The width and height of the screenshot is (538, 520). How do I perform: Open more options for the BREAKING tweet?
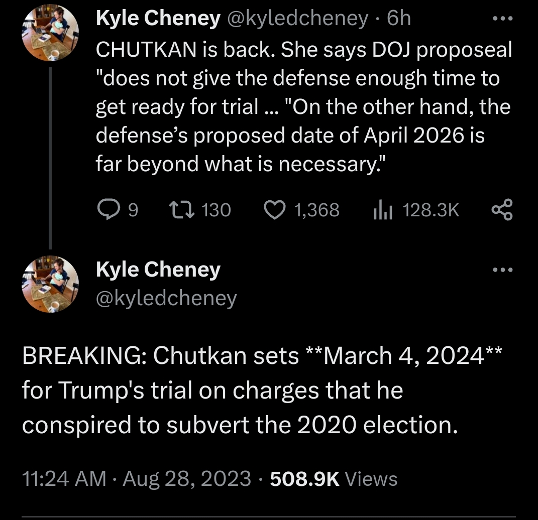pyautogui.click(x=502, y=270)
